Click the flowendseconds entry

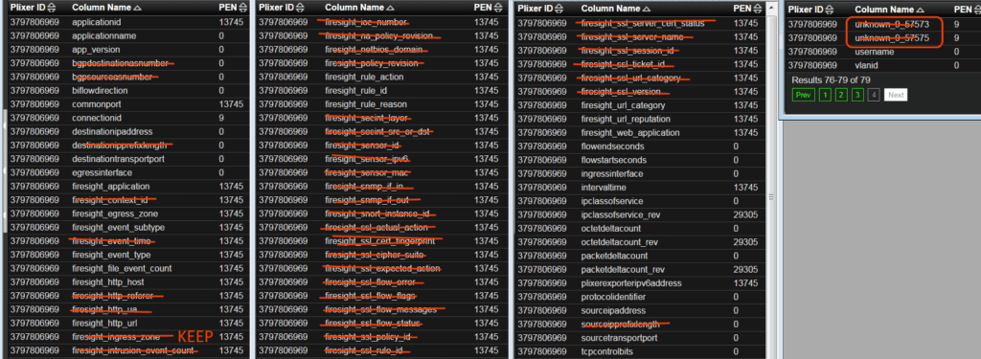click(612, 146)
